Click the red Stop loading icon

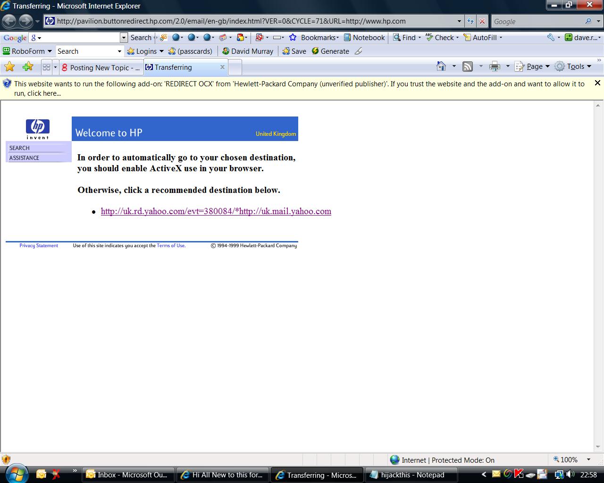pyautogui.click(x=482, y=21)
